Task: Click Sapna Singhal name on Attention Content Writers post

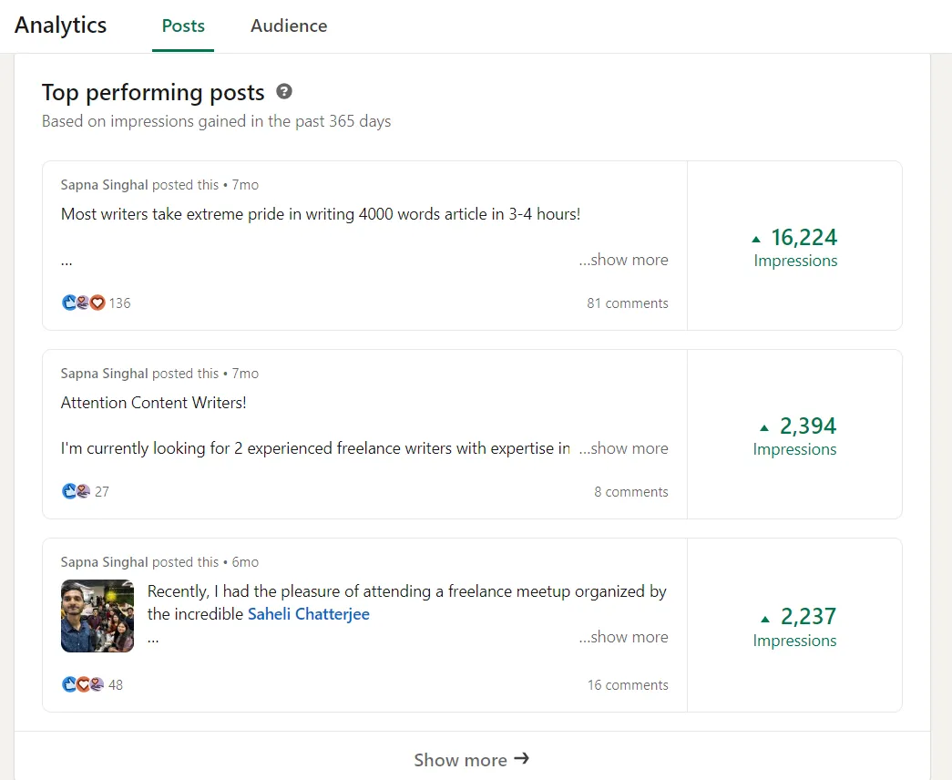Action: (105, 373)
